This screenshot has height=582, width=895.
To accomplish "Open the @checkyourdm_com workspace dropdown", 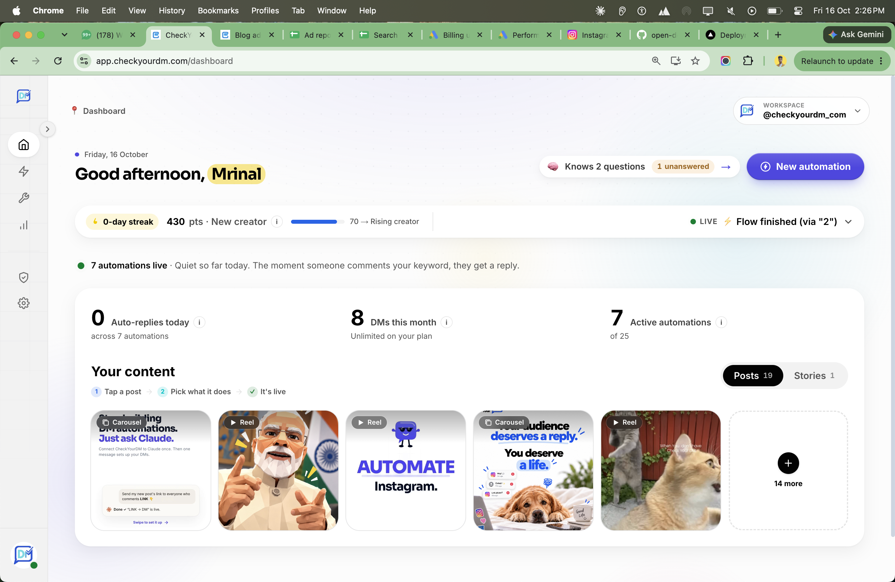I will pos(801,111).
